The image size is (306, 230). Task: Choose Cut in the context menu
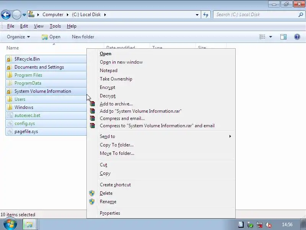coord(161,165)
